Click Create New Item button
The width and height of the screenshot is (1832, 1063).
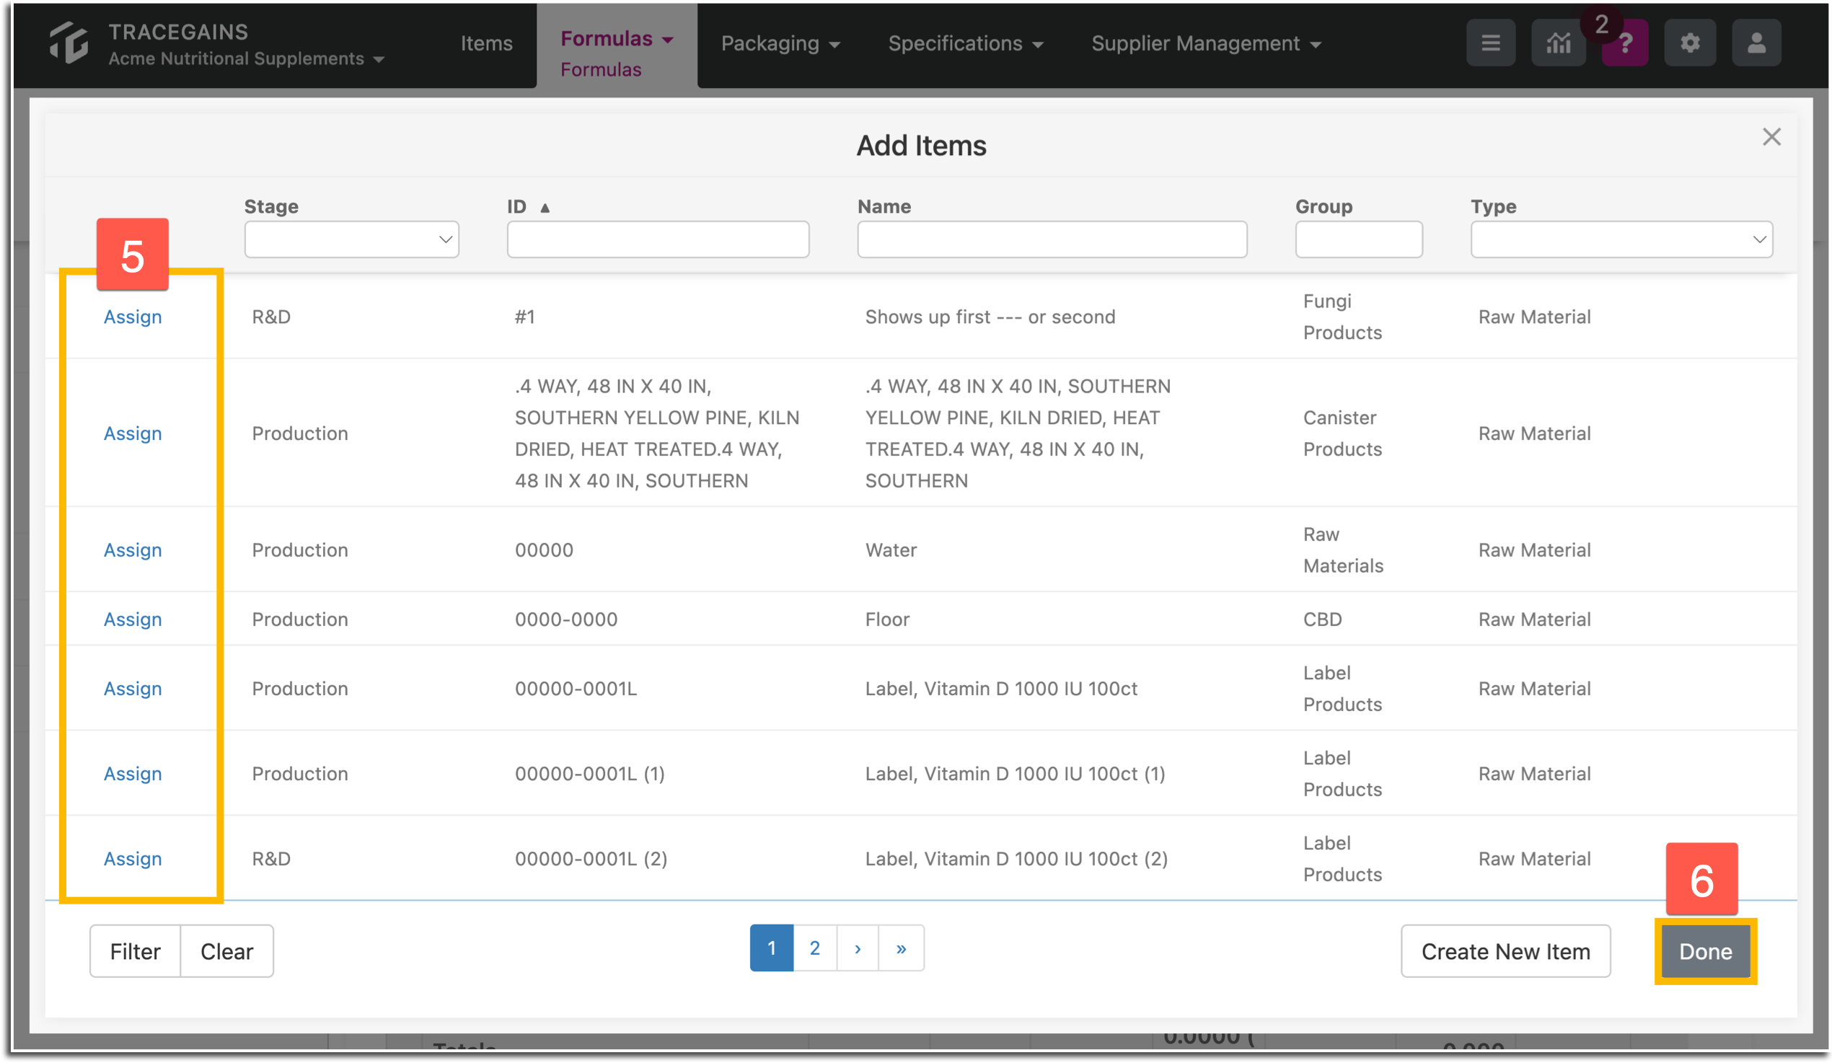[x=1505, y=951]
